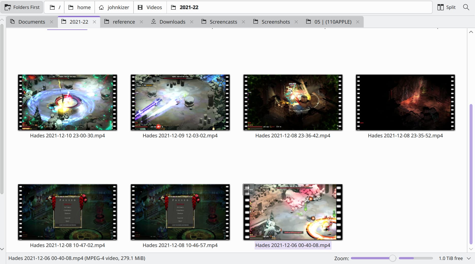Image resolution: width=475 pixels, height=264 pixels.
Task: Go to root folder breadcrumb
Action: pos(55,7)
